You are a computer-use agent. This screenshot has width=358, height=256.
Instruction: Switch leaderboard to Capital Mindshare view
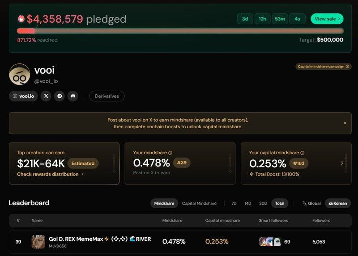tap(199, 203)
